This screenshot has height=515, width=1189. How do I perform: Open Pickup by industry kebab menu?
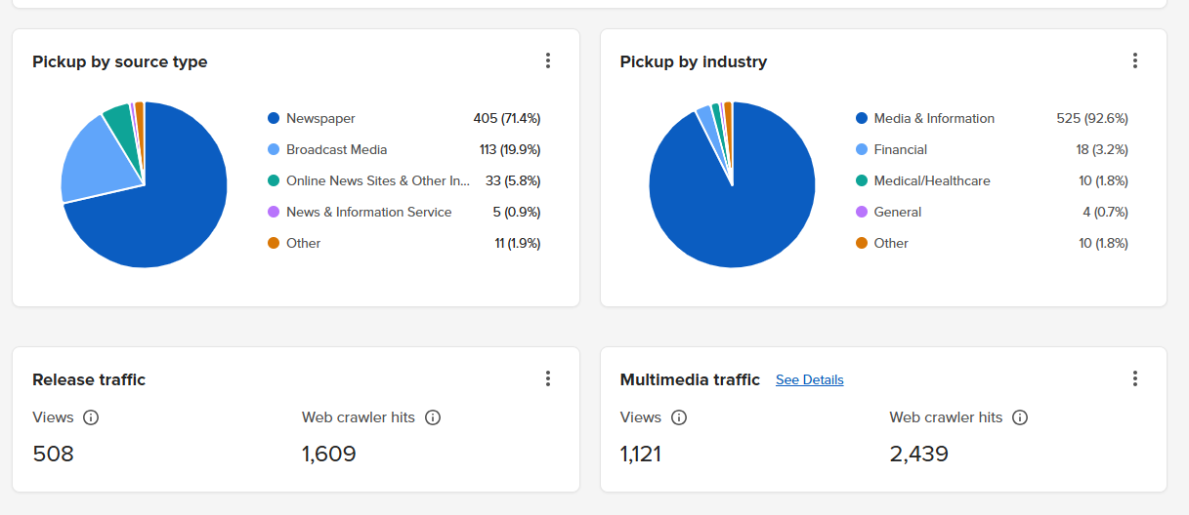click(x=1135, y=61)
